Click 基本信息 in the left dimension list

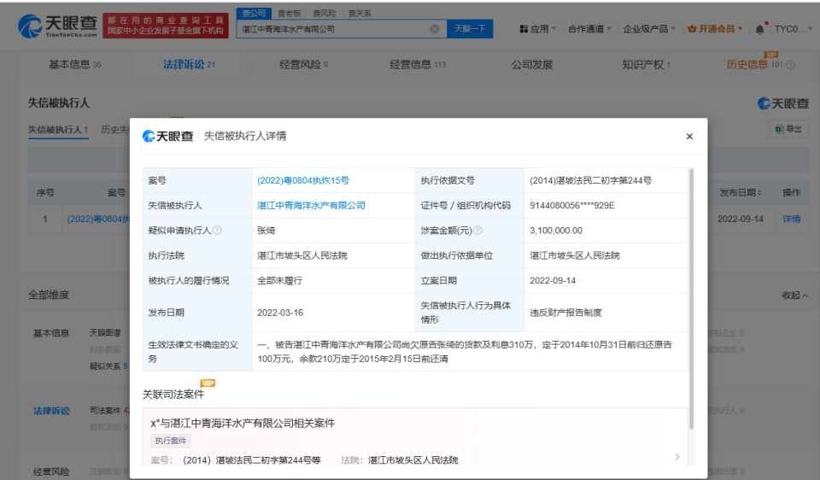(x=51, y=333)
